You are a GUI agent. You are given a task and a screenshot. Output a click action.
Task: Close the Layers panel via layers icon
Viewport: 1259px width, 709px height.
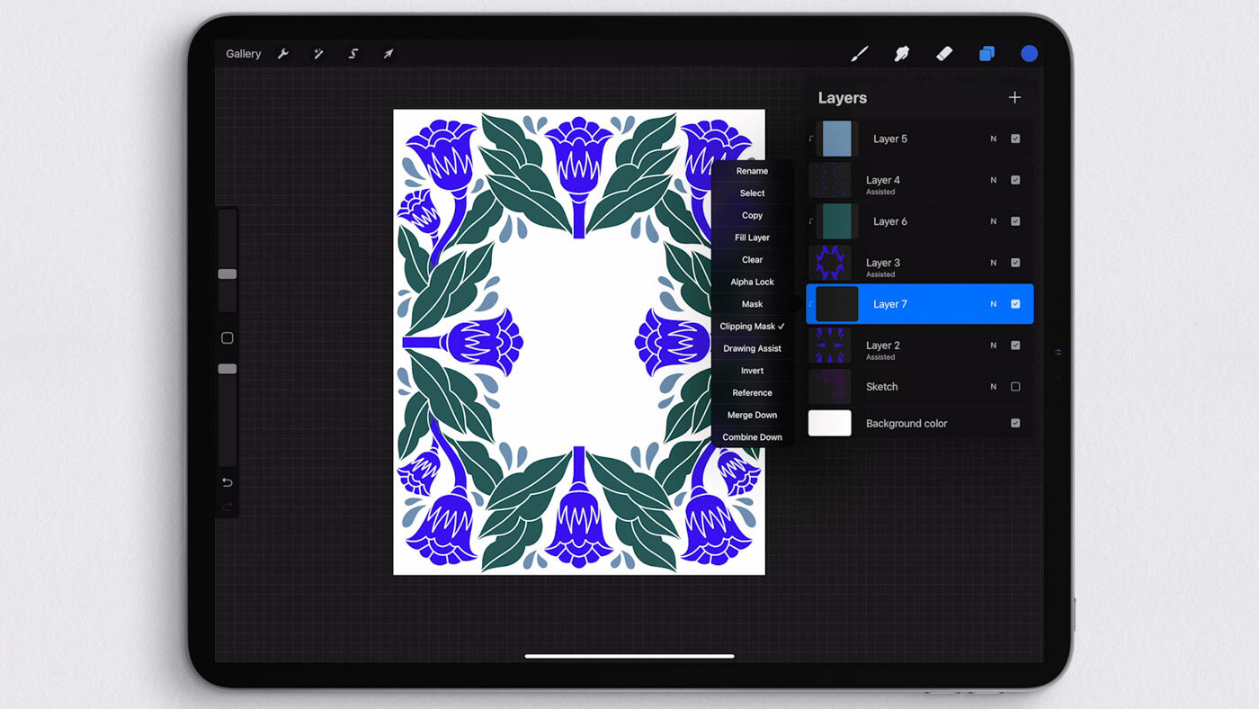pyautogui.click(x=987, y=54)
